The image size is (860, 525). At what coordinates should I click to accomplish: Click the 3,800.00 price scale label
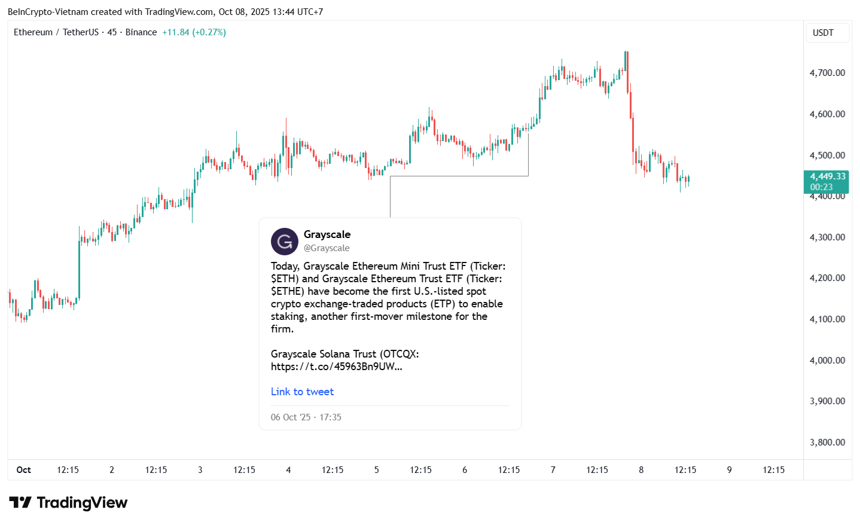point(827,442)
